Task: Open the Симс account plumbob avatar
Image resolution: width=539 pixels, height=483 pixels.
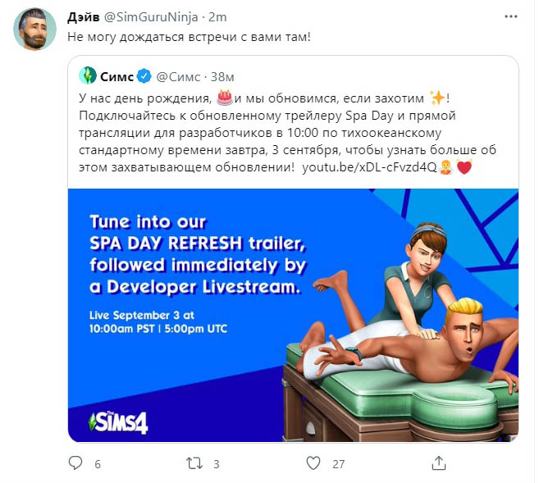Action: (88, 75)
